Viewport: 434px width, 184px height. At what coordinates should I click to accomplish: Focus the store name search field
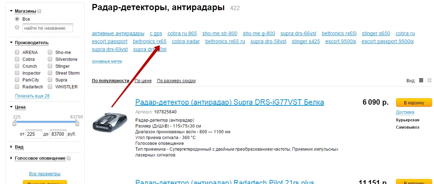coord(48,28)
